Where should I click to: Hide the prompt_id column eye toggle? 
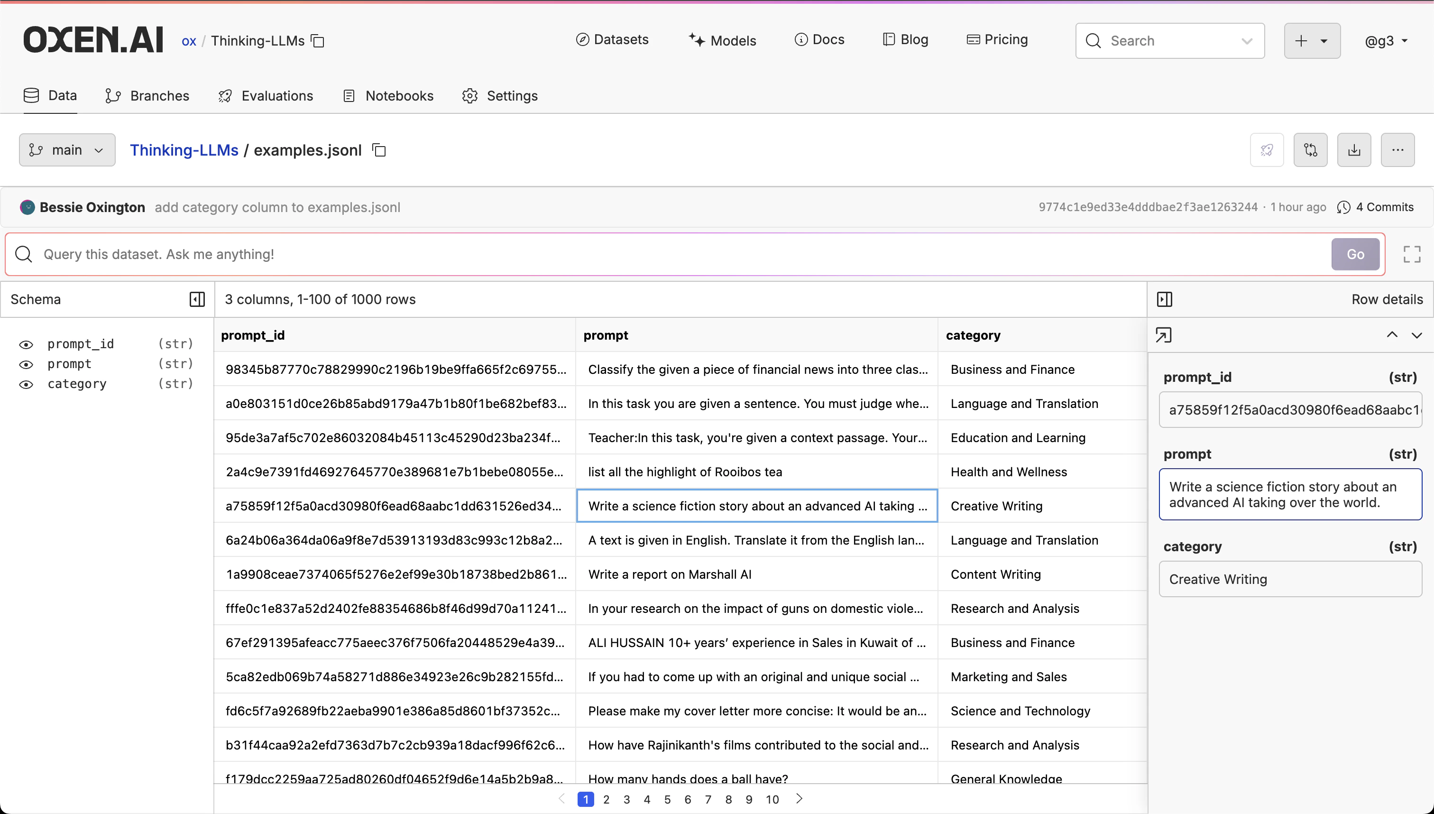[x=26, y=344]
